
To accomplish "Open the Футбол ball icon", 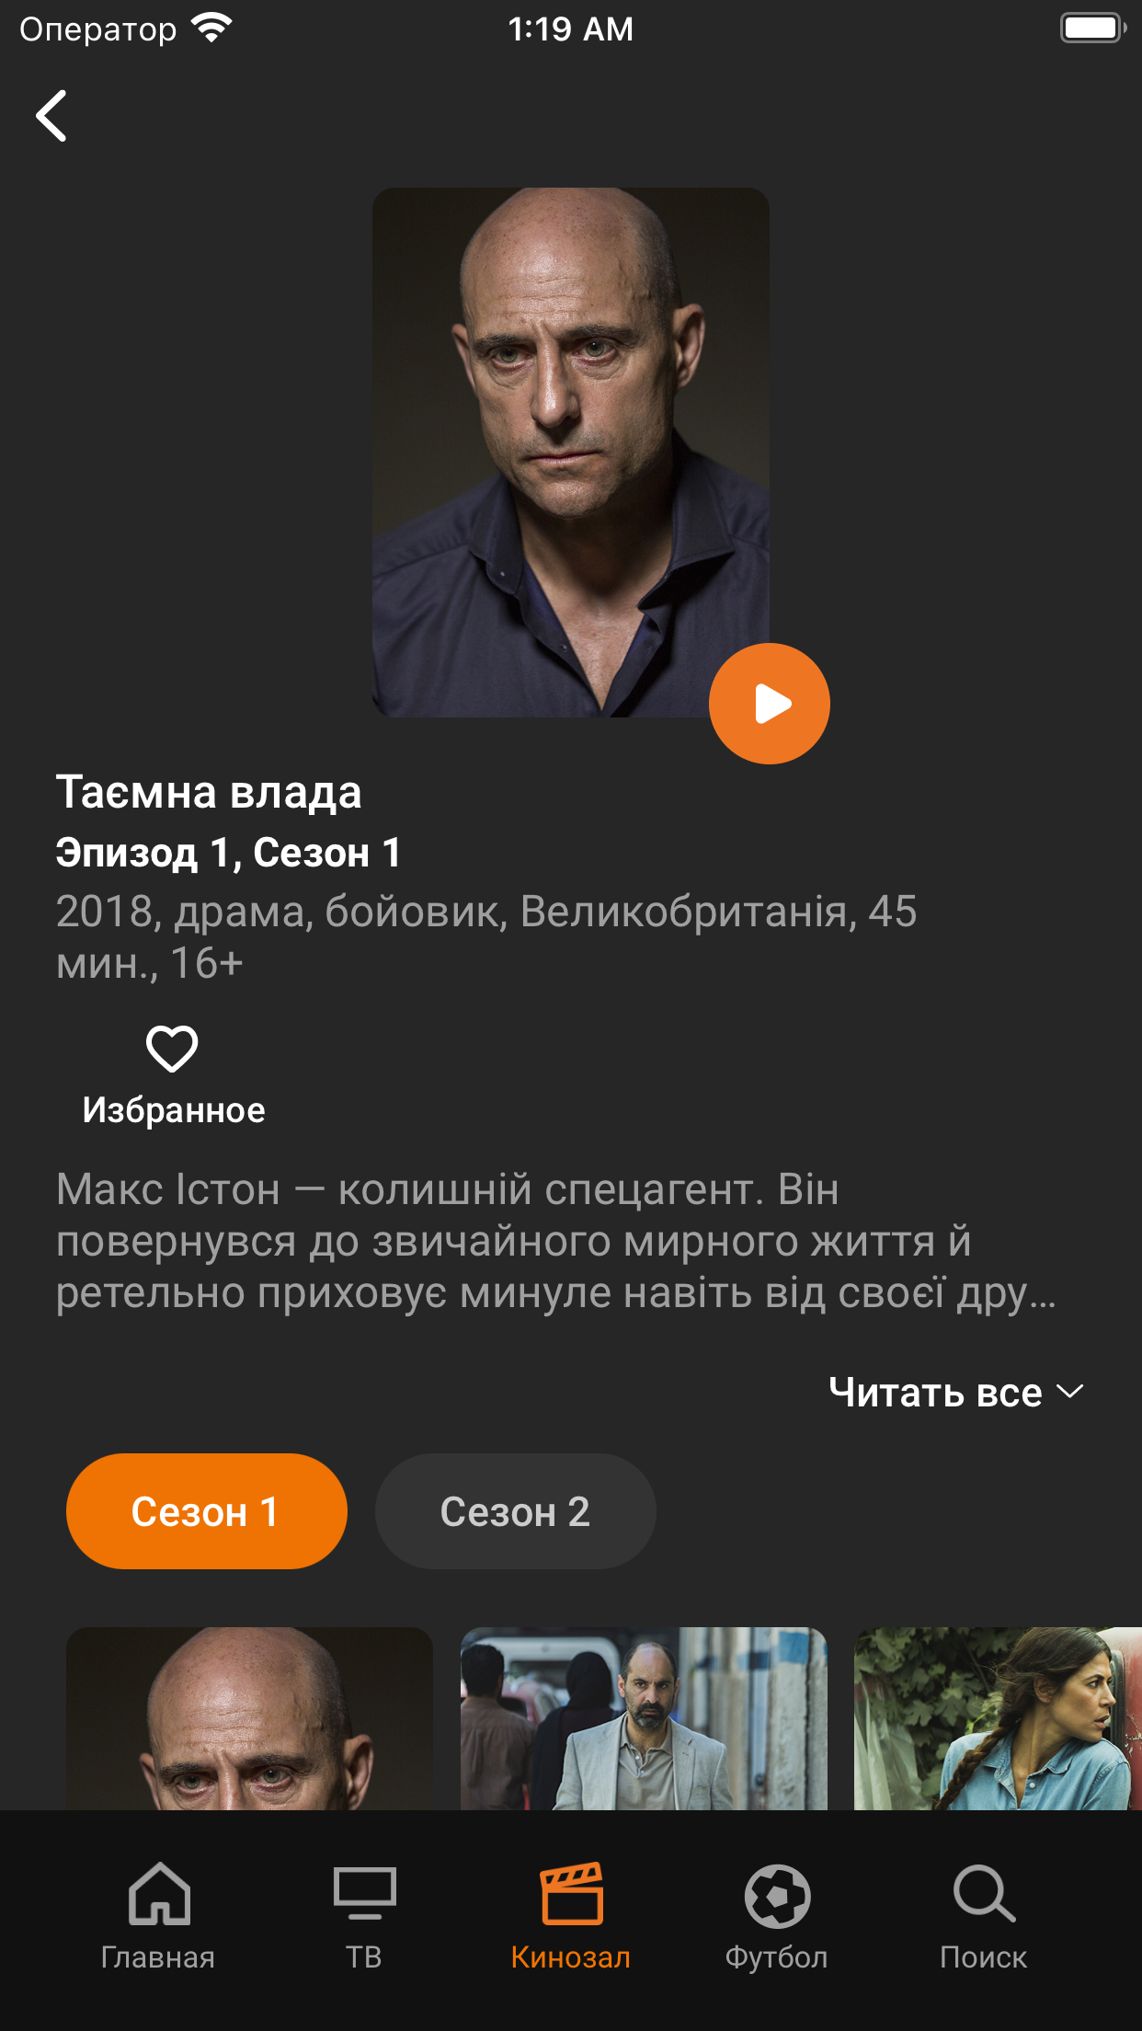I will pos(777,1895).
